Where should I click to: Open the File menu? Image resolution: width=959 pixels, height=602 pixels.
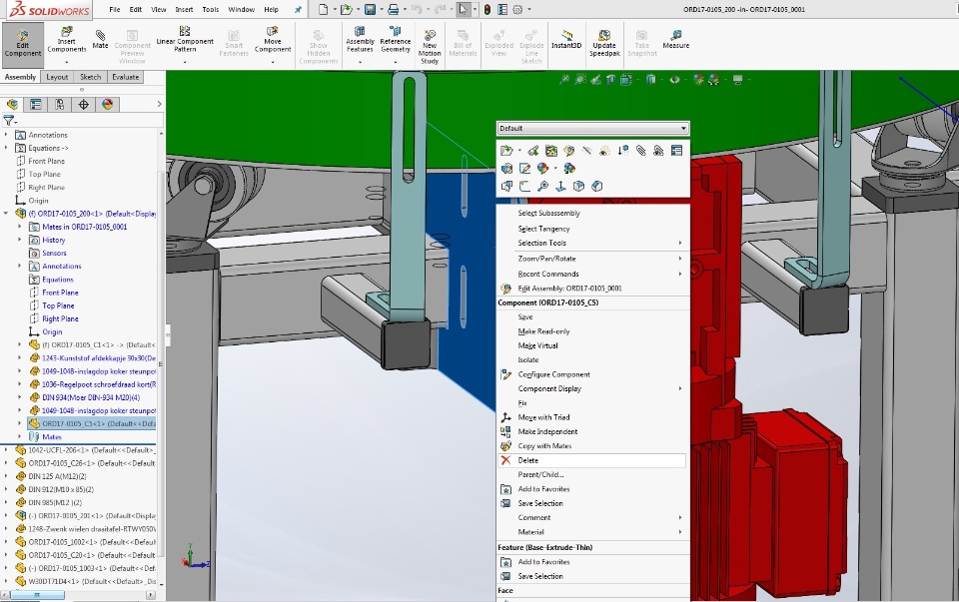[x=115, y=9]
